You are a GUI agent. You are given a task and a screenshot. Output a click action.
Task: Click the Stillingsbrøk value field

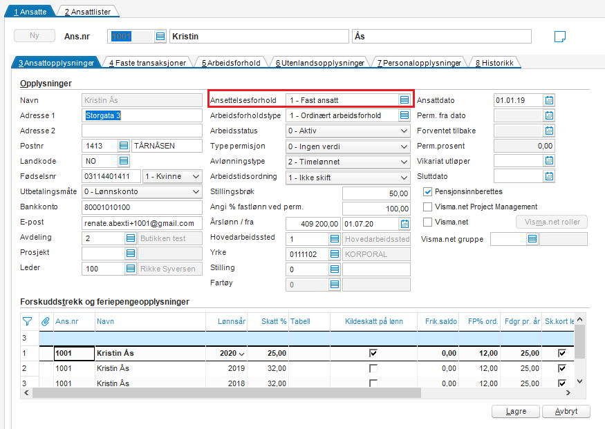click(x=376, y=193)
